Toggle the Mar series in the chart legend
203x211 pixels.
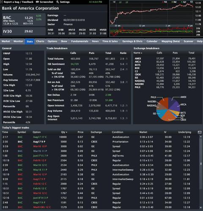pos(174,2)
